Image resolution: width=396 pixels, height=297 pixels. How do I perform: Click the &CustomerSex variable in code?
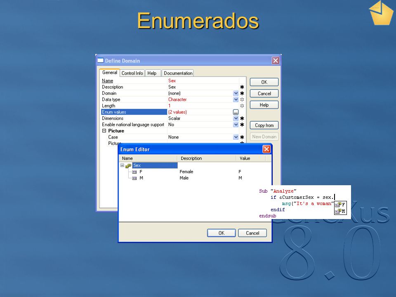pos(297,197)
